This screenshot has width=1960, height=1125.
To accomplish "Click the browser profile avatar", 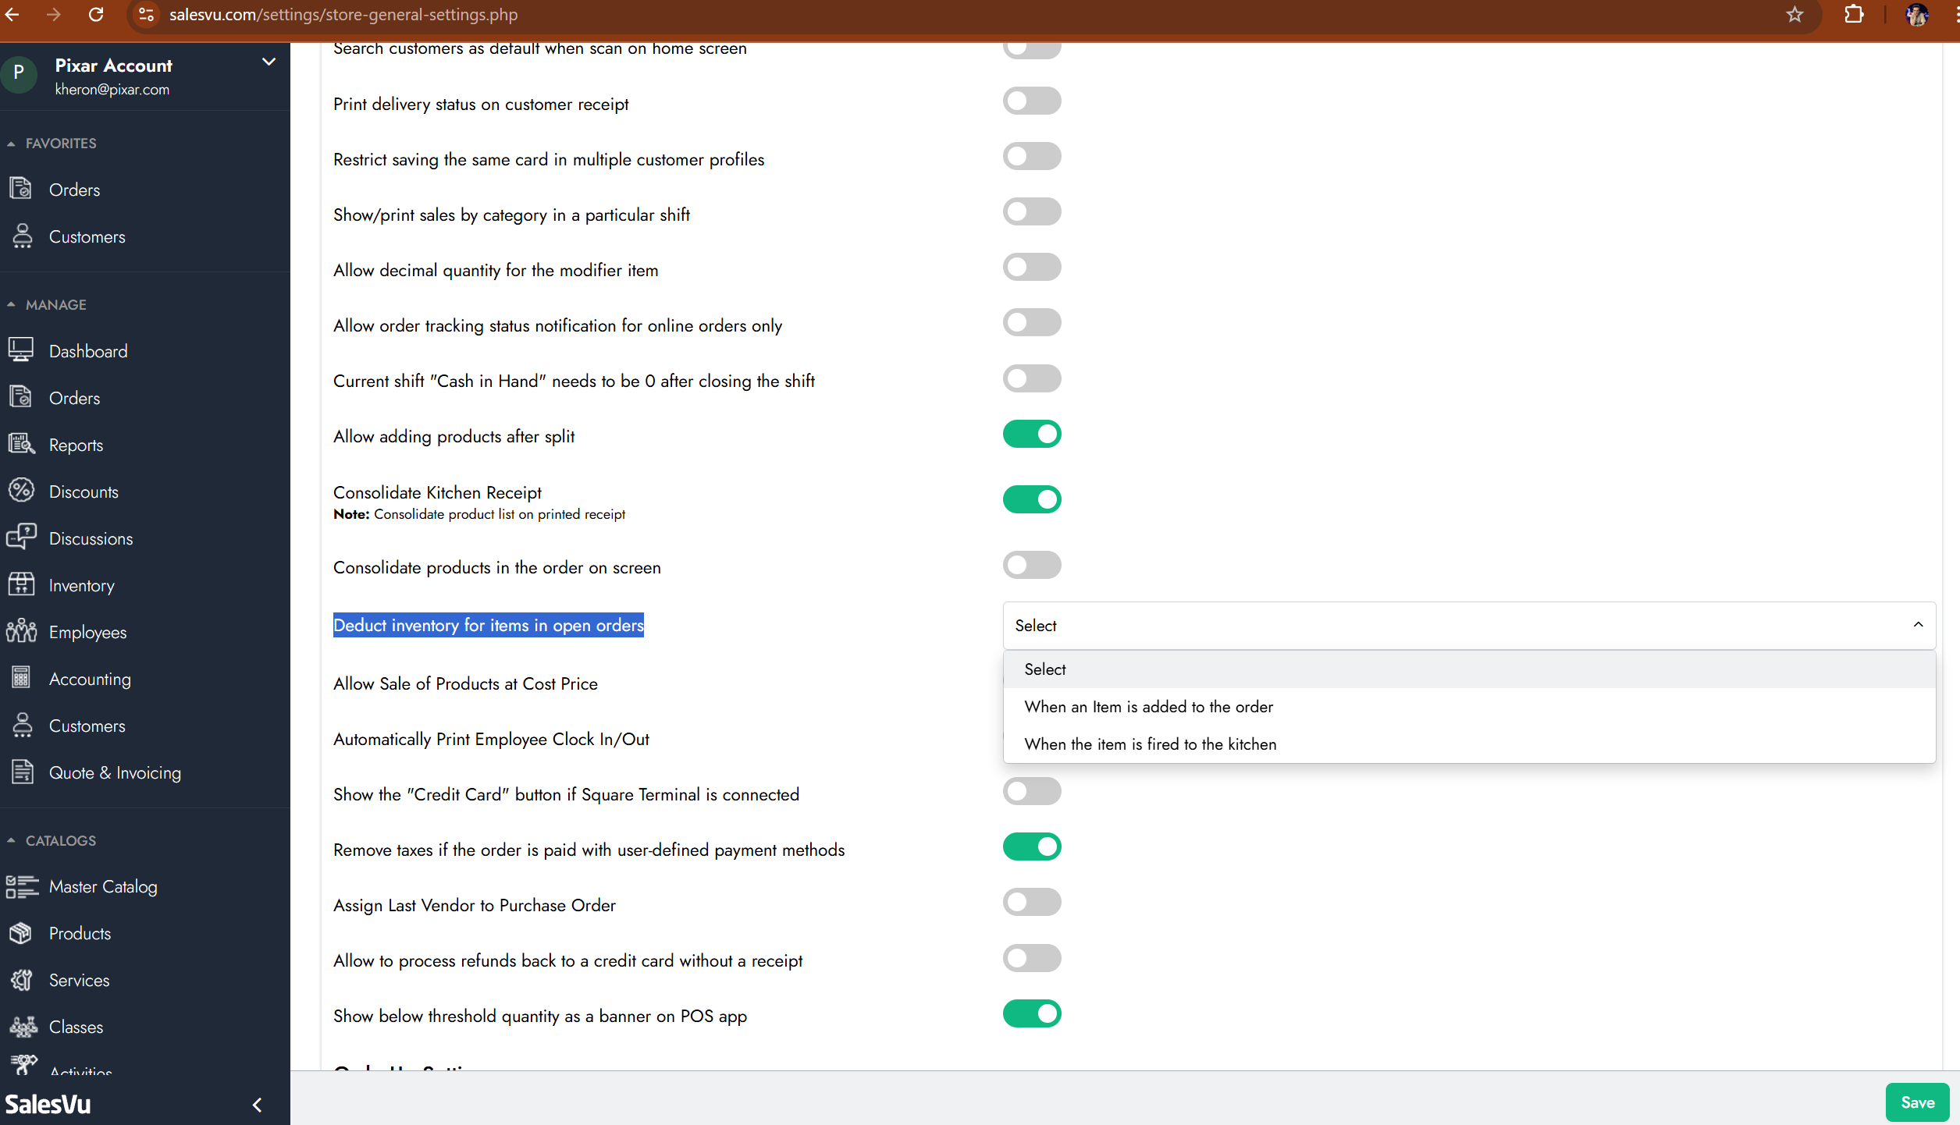I will coord(1917,15).
